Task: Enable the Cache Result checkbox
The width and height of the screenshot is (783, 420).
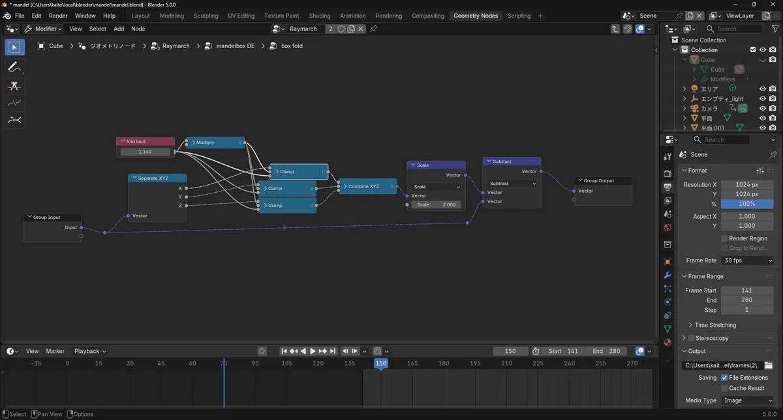Action: [x=724, y=388]
